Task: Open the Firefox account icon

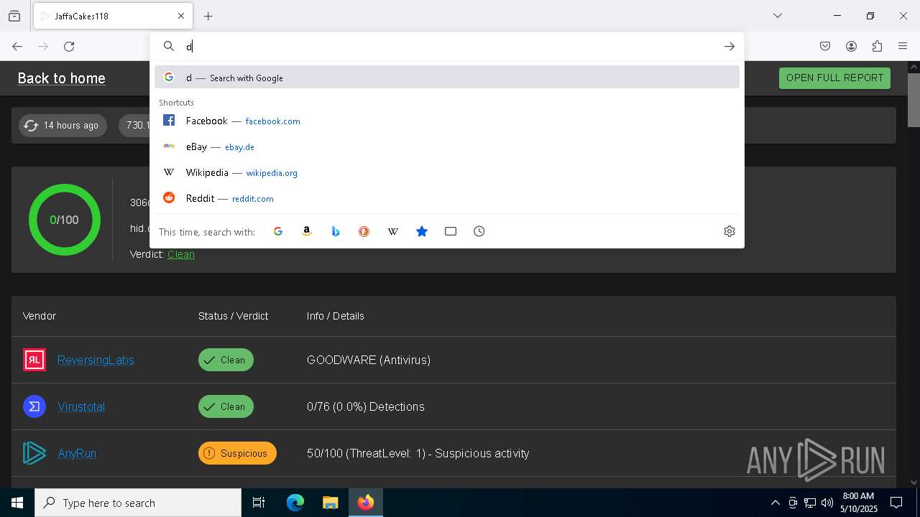Action: click(x=851, y=46)
